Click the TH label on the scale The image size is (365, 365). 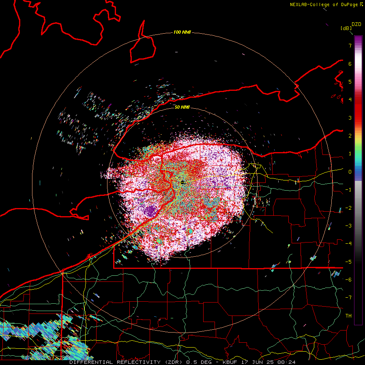(x=348, y=316)
